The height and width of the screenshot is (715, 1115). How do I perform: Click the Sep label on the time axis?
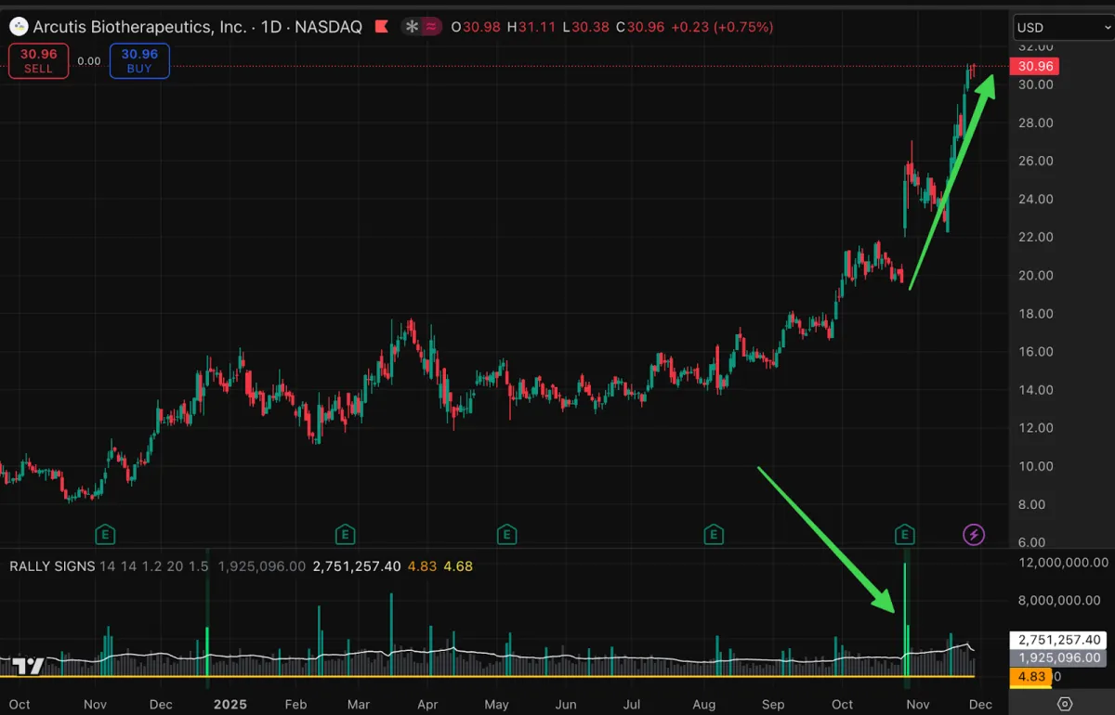[x=773, y=704]
